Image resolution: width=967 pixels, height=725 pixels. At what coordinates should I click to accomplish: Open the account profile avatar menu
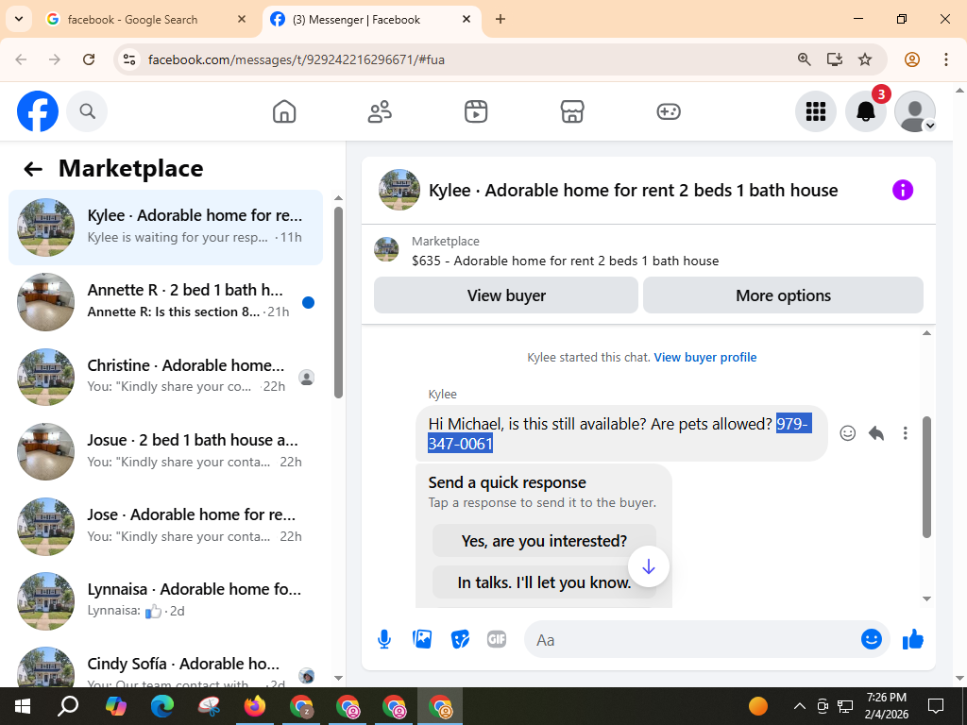[915, 111]
